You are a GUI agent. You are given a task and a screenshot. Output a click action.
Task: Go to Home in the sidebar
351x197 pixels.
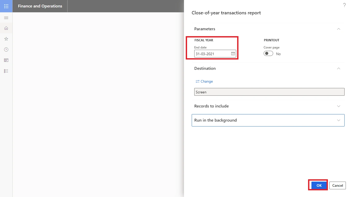click(6, 28)
